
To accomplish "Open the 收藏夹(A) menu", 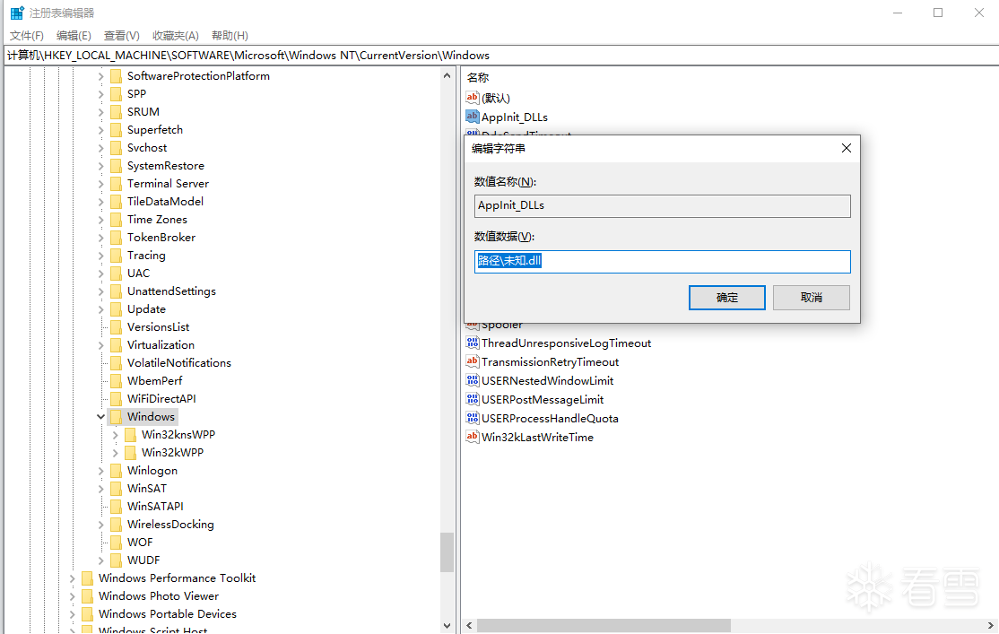I will point(176,36).
